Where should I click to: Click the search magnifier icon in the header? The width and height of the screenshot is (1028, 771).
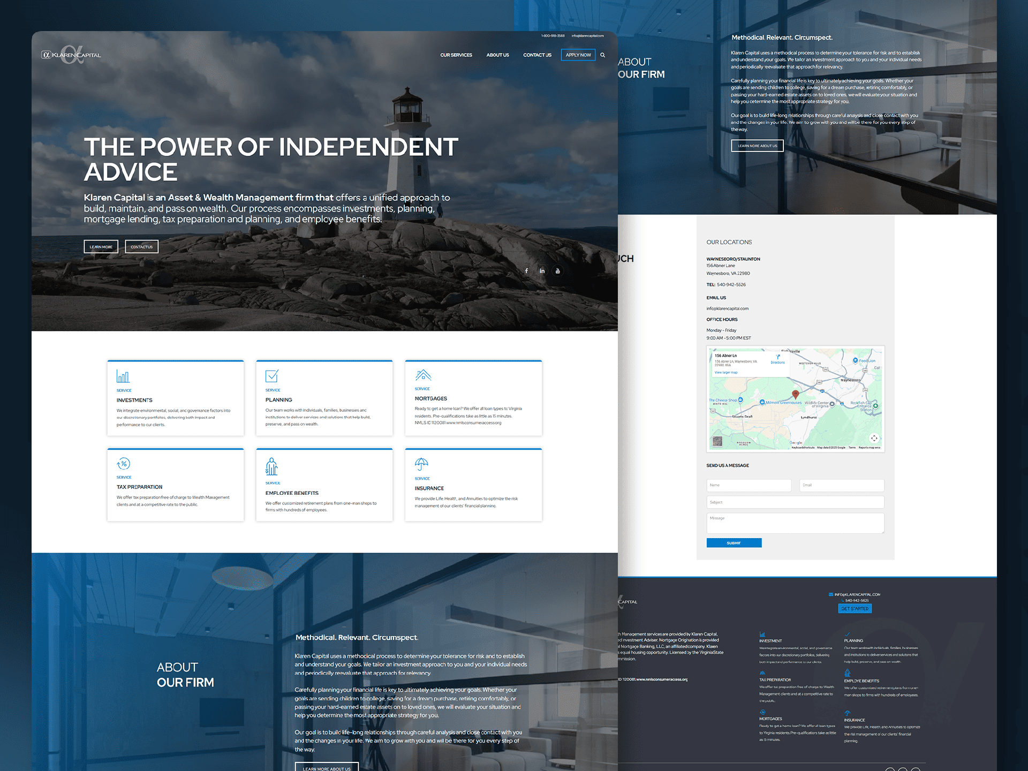(x=602, y=55)
